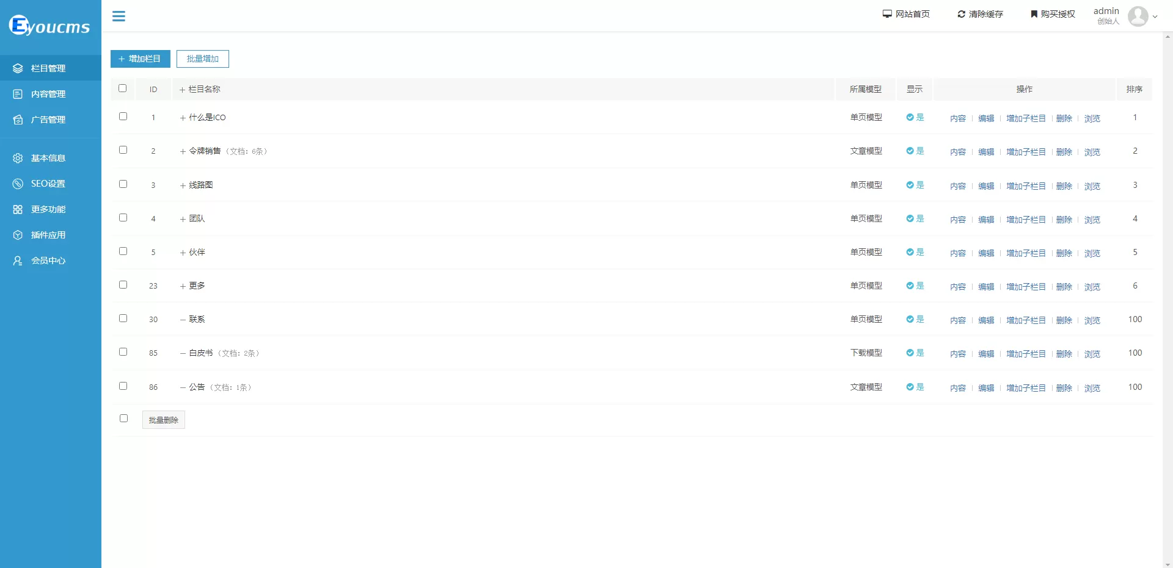Click the 增加栏目 button

(x=140, y=59)
